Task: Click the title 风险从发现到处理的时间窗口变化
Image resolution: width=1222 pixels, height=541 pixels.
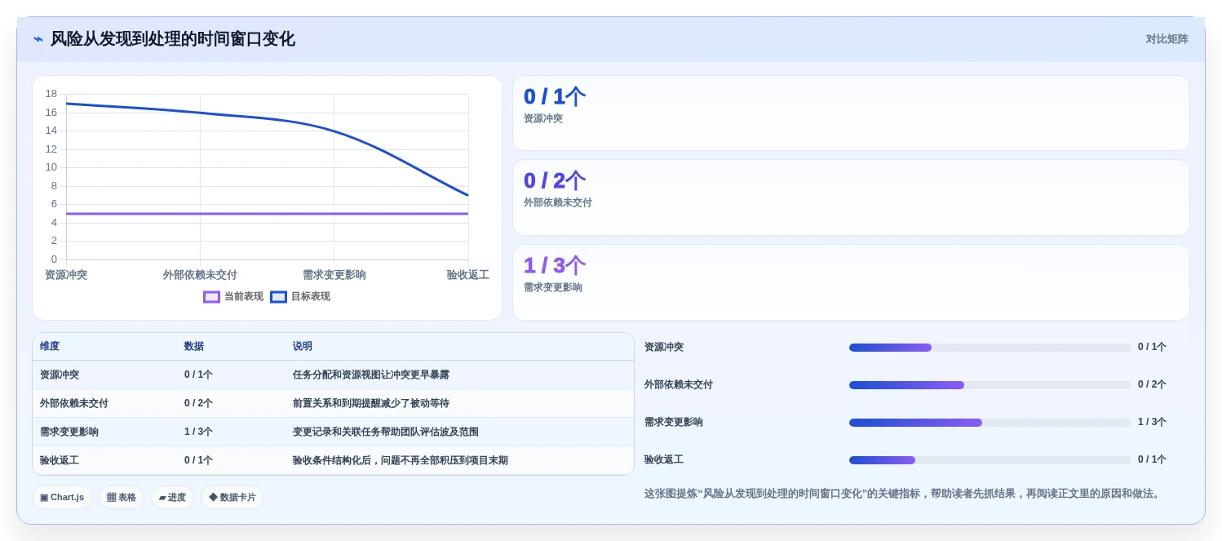Action: 173,39
